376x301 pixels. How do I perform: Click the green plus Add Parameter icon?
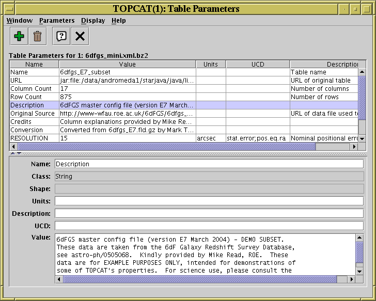19,36
